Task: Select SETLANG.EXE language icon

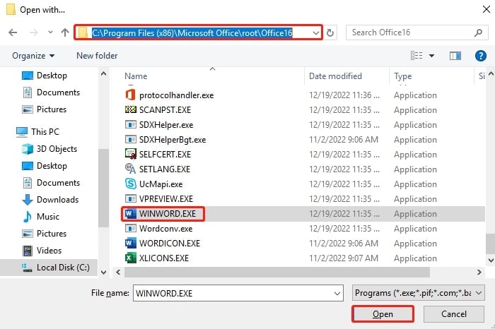Action: point(131,169)
